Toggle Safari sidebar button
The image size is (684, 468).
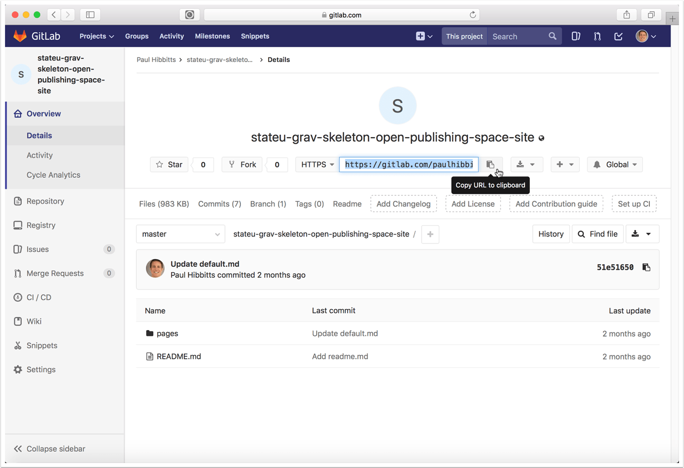tap(90, 15)
